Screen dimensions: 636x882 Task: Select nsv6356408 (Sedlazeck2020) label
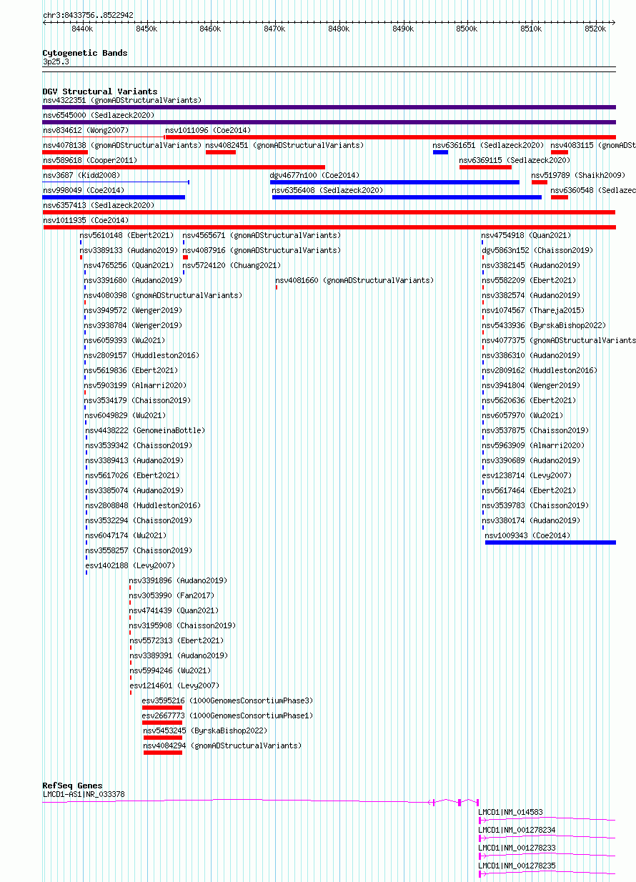coord(327,190)
